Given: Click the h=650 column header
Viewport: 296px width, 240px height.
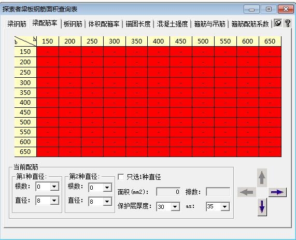Looking at the screenshot, I should click(x=270, y=41).
